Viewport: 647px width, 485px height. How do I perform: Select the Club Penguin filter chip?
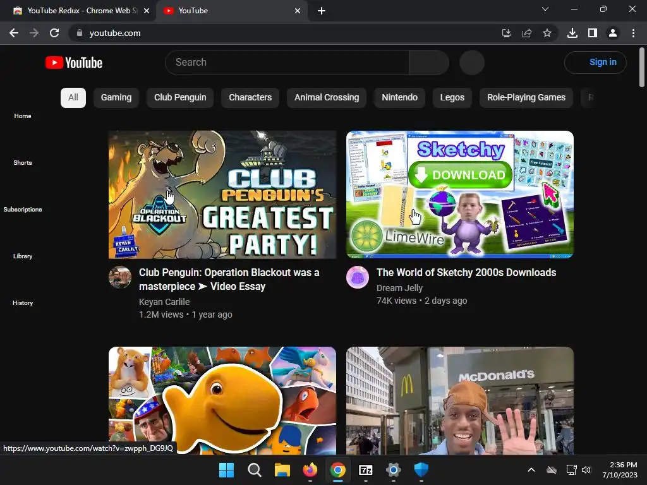point(180,98)
